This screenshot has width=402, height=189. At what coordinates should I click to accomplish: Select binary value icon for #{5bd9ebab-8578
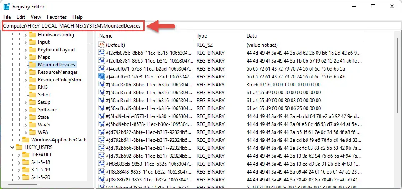point(102,116)
